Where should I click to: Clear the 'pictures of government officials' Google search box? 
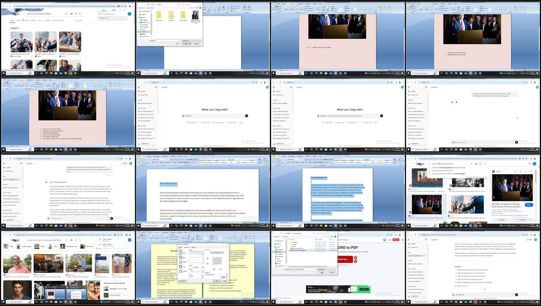66,14
